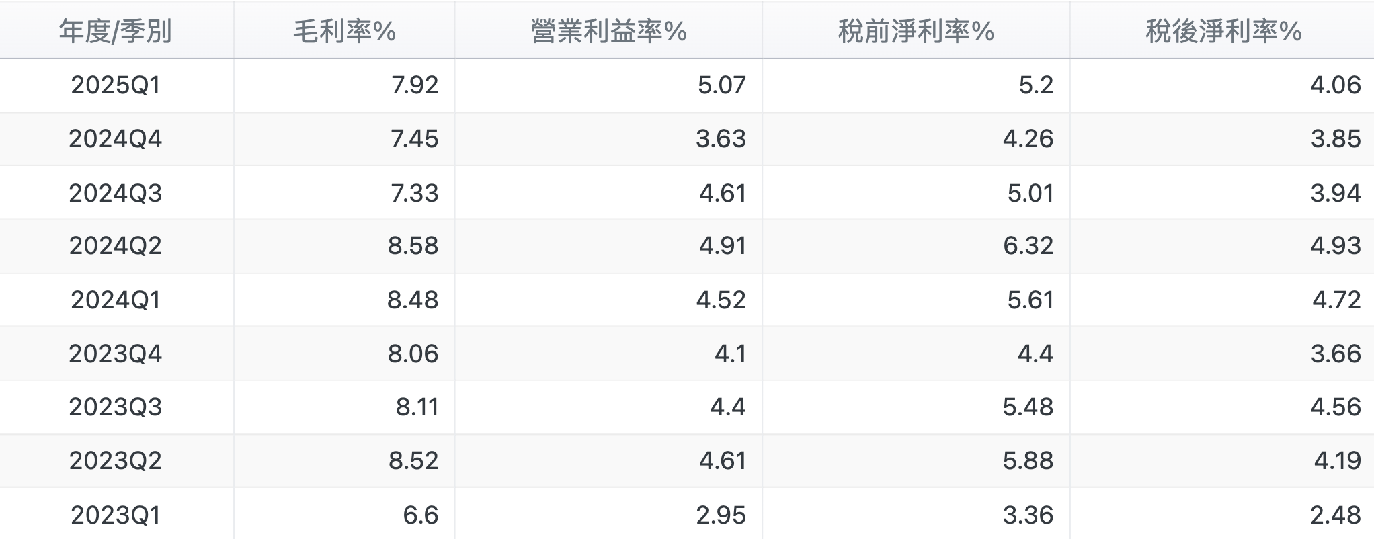Viewport: 1374px width, 539px height.
Task: Select the 2023Q4 row label
Action: (x=116, y=354)
